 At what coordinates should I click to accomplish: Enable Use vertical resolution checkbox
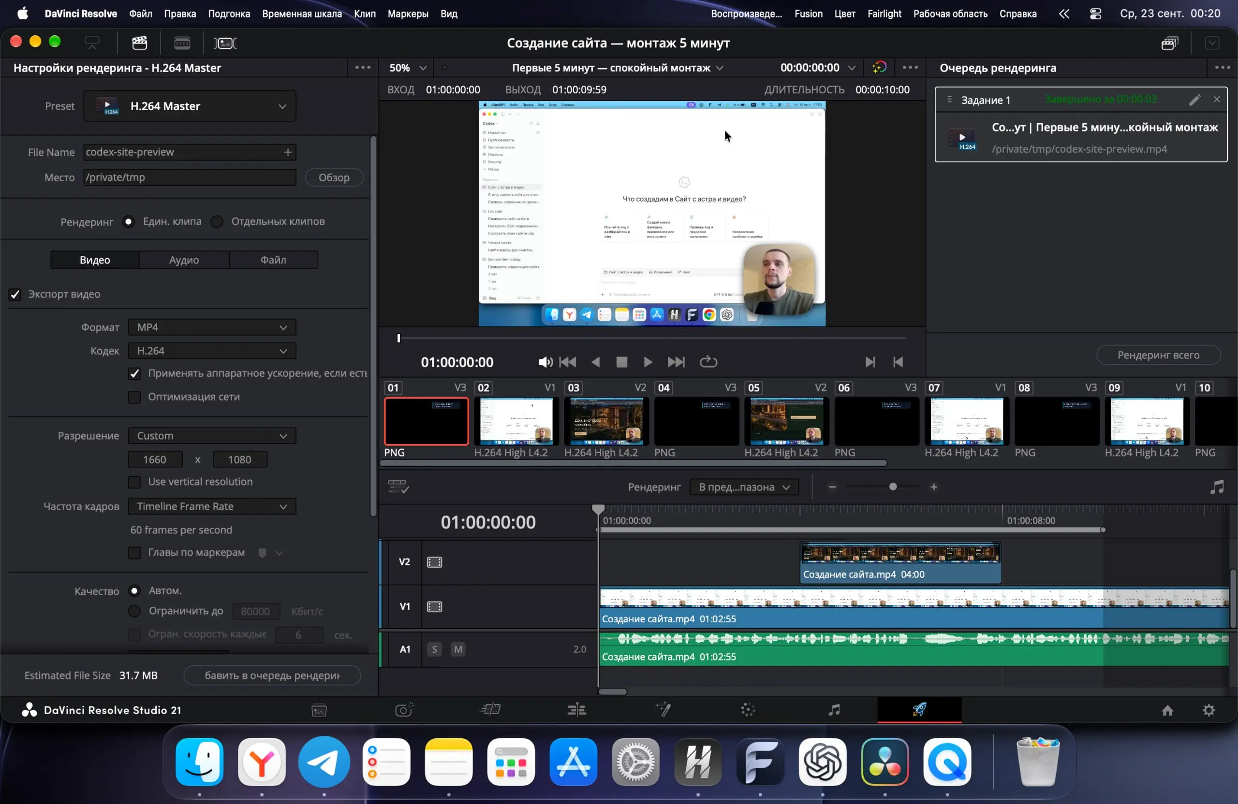pos(135,482)
